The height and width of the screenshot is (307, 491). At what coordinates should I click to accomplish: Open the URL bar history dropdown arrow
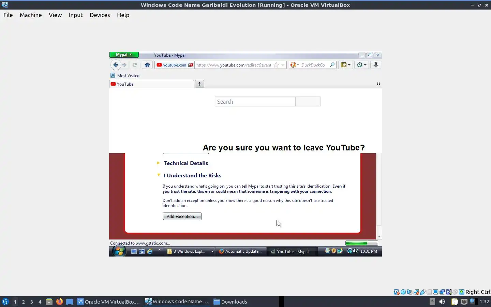283,65
